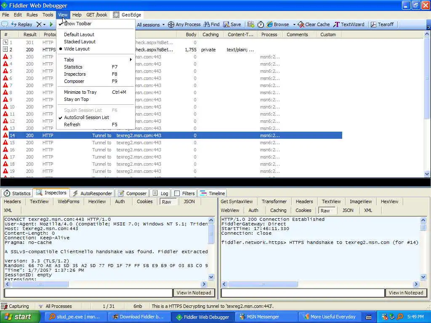
Task: Click the Tearoff toolbar icon
Action: 373,24
